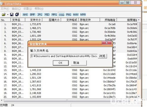
Task: Click the 取消 cancel button
Action: 79,63
